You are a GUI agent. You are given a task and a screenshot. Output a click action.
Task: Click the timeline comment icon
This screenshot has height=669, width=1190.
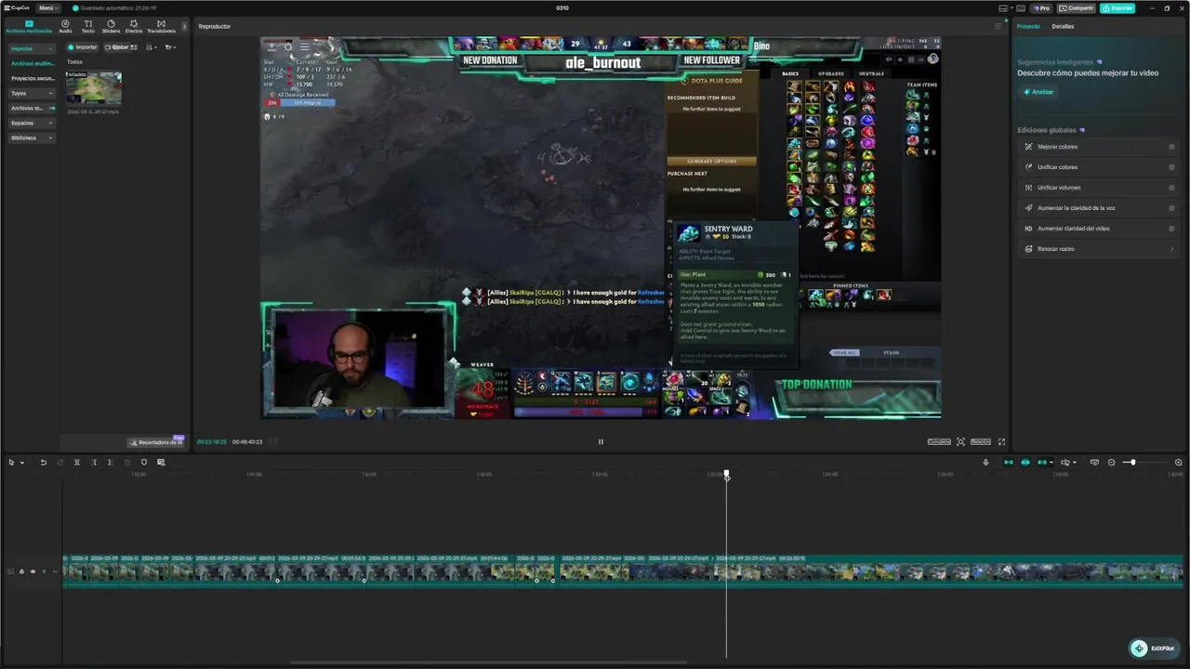click(x=1094, y=462)
